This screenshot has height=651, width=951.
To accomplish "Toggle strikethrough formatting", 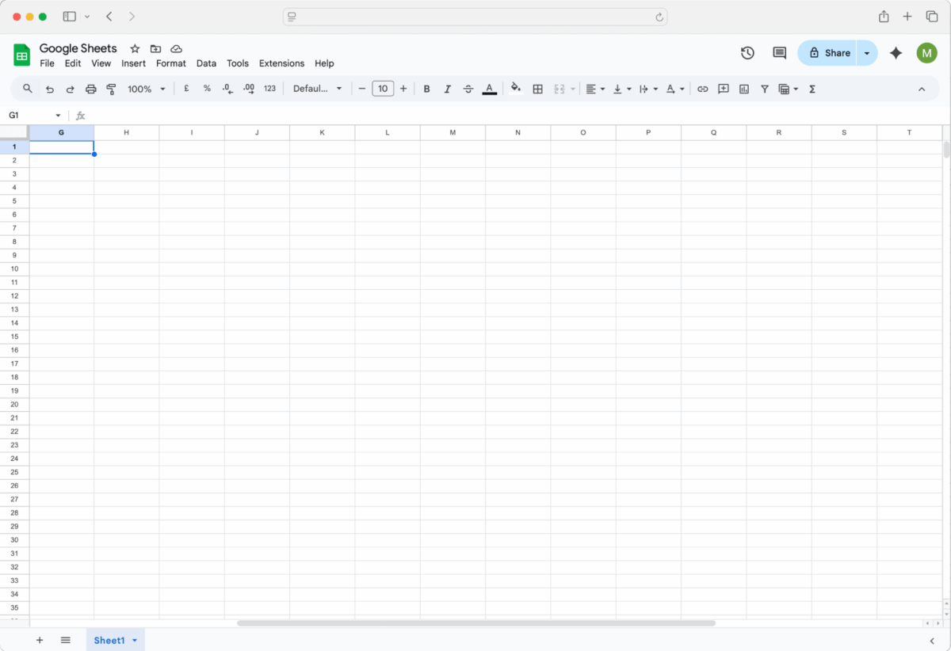I will [x=468, y=89].
